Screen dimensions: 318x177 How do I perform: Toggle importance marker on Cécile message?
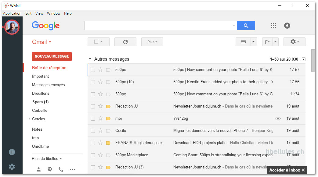click(108, 131)
